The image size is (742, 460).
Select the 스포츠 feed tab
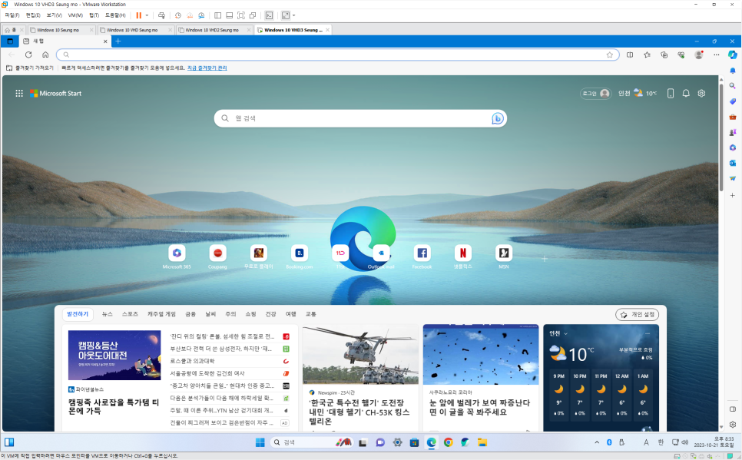tap(130, 314)
